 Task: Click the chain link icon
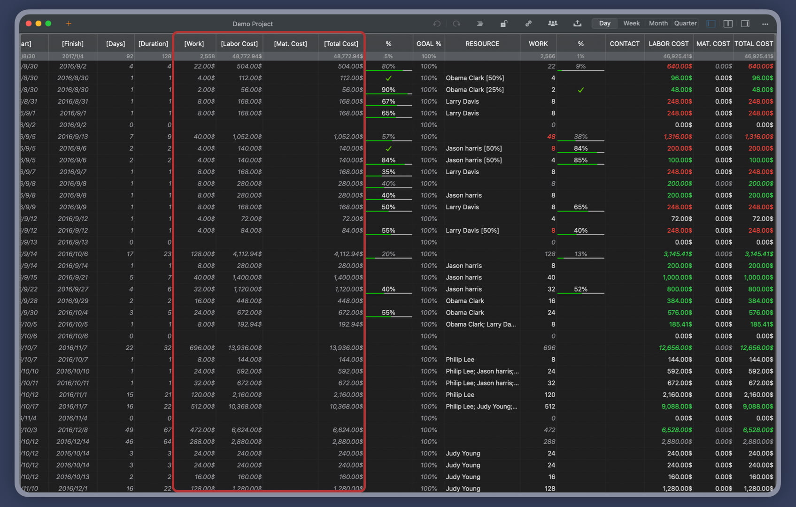pyautogui.click(x=528, y=23)
